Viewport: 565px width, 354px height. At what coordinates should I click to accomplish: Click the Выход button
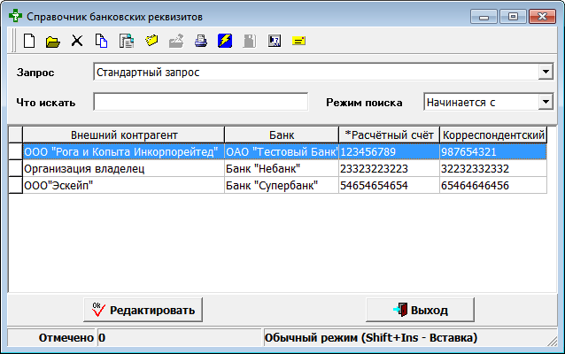coord(420,310)
